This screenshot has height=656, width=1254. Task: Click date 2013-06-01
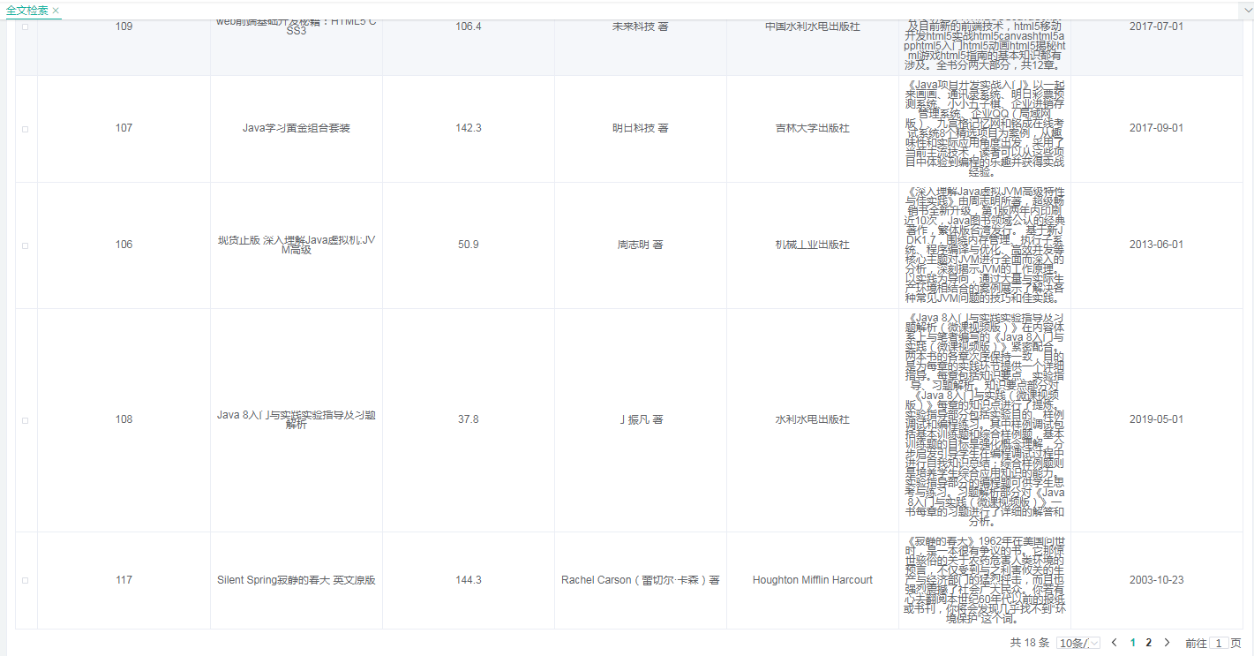(1156, 245)
